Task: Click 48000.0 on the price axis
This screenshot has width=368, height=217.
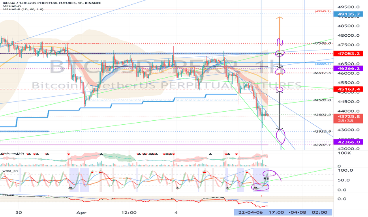Action: coord(348,36)
